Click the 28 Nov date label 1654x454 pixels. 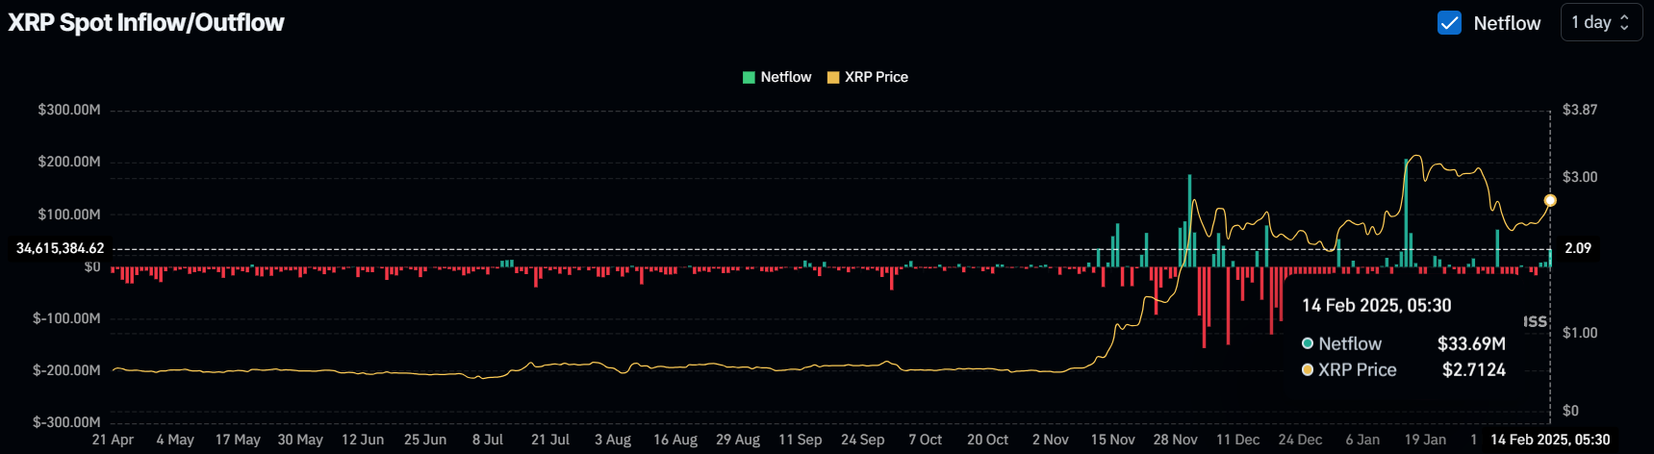tap(1176, 440)
